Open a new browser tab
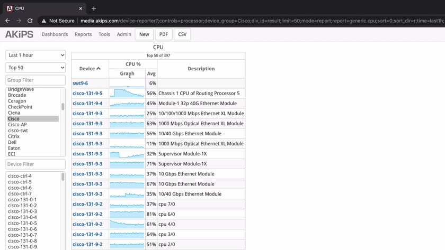445x250 pixels. [x=94, y=8]
